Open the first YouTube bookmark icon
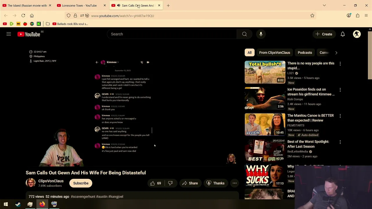The image size is (372, 209). click(x=5, y=24)
